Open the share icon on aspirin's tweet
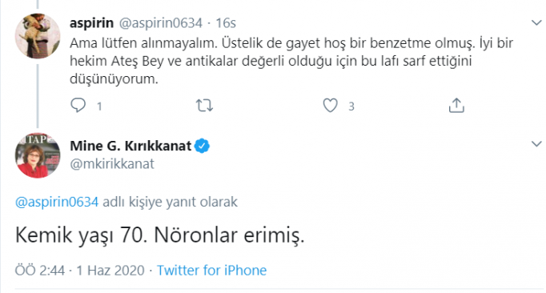This screenshot has height=293, width=546. (x=456, y=105)
